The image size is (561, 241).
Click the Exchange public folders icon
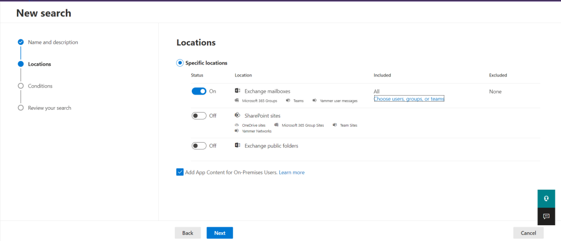point(237,145)
